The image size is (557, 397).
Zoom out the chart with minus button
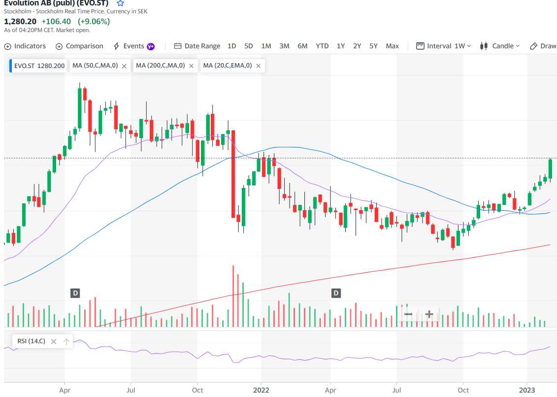coord(408,314)
